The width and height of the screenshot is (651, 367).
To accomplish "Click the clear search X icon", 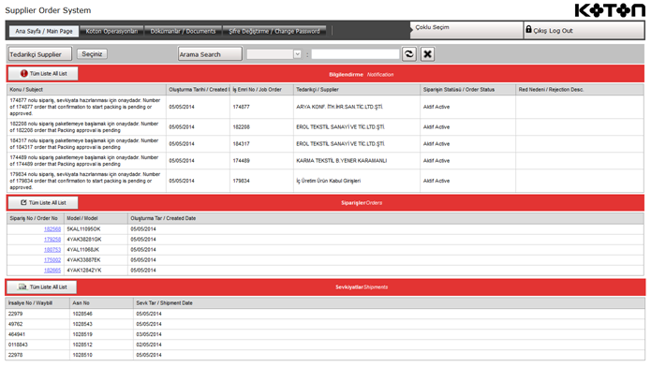I will tap(427, 54).
